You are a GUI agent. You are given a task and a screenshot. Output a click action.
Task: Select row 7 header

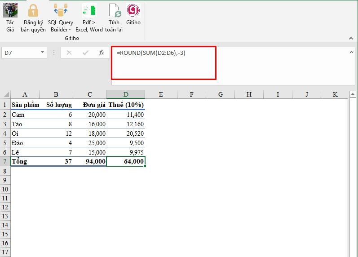(5, 161)
